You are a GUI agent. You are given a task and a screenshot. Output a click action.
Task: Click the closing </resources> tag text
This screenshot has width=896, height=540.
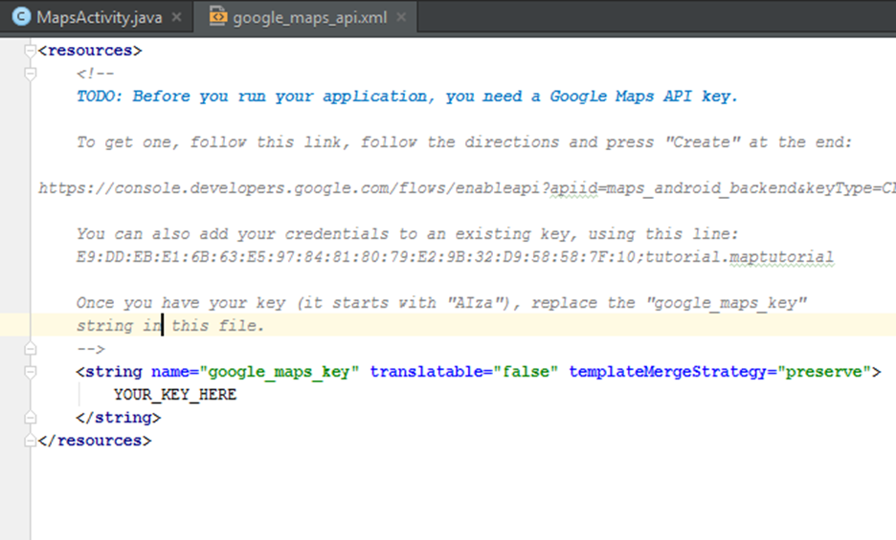(x=95, y=441)
